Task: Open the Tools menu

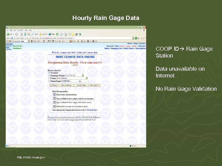Action: [26, 30]
